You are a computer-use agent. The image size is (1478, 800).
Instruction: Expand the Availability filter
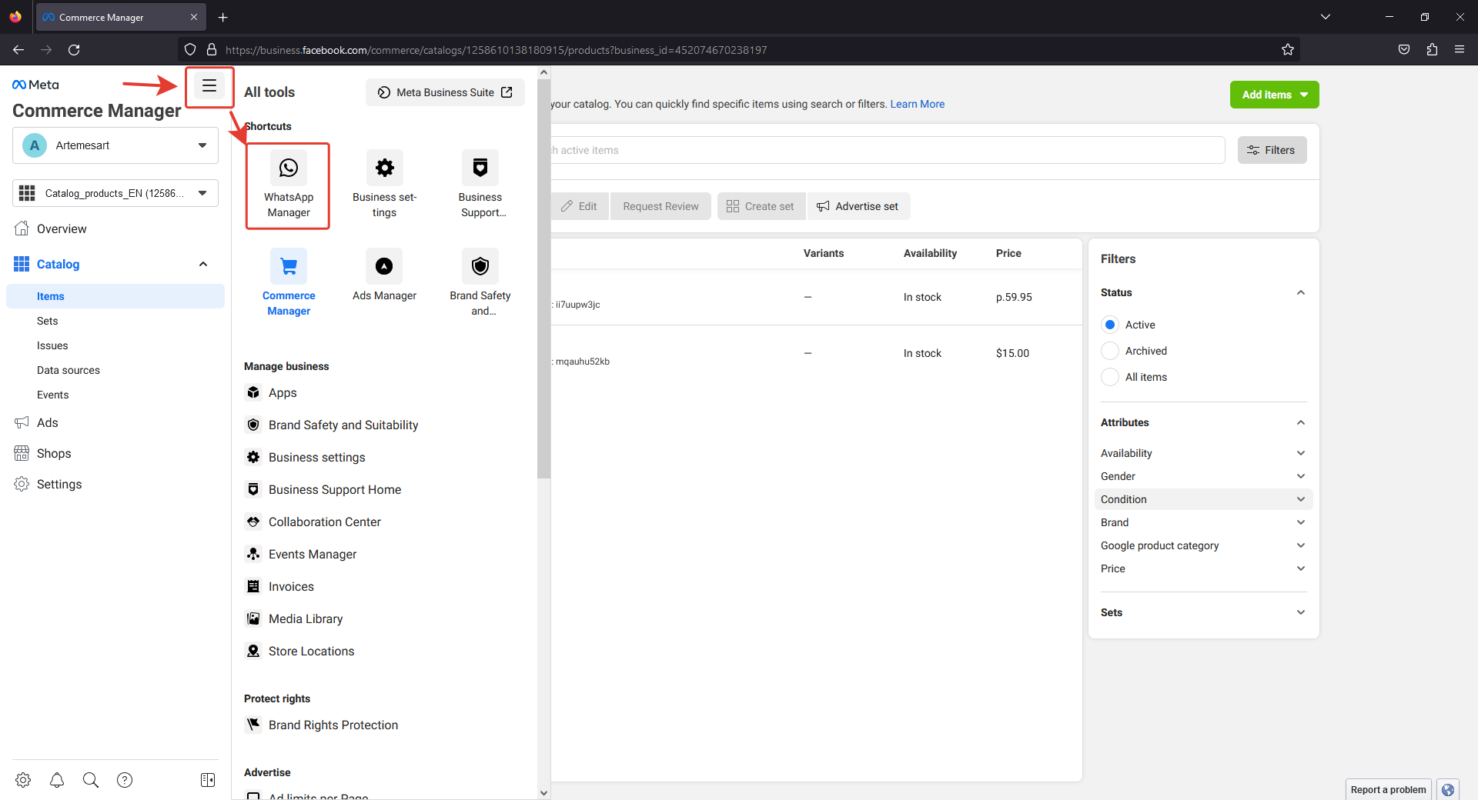point(1203,453)
